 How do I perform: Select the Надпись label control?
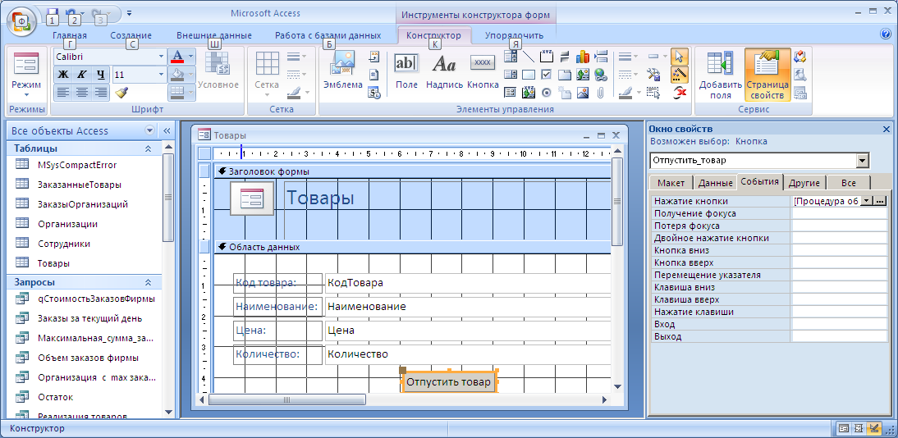click(444, 71)
